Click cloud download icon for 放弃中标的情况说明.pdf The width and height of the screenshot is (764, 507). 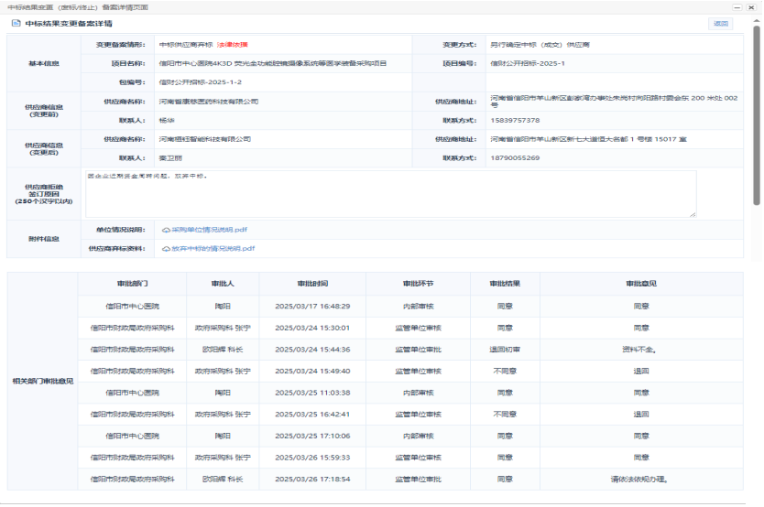(166, 248)
